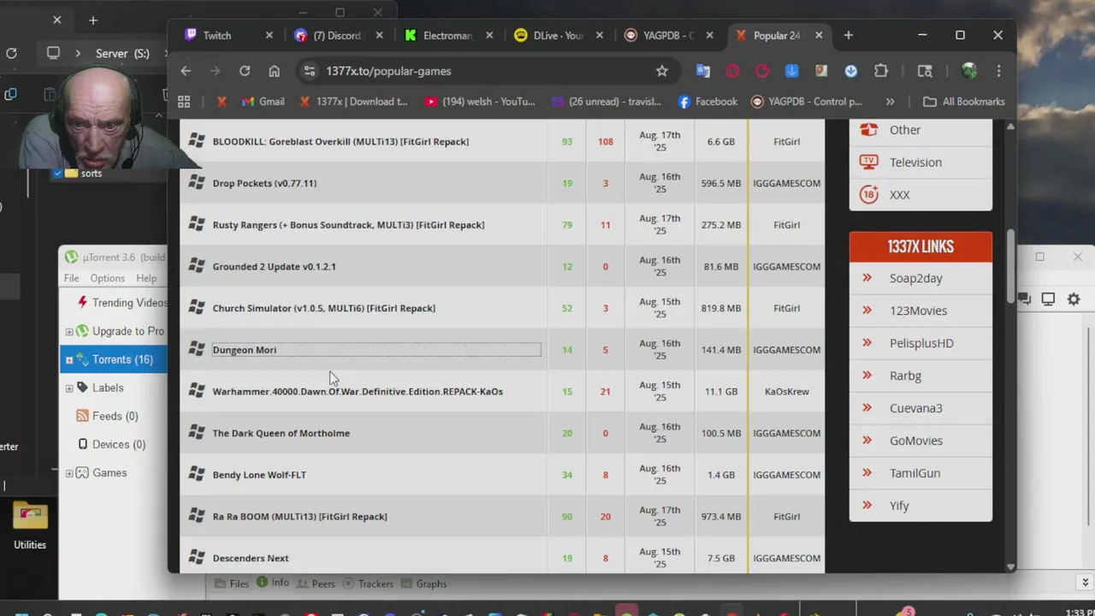The width and height of the screenshot is (1095, 616).
Task: Open the YAGPDB Control panel bookmark
Action: (x=806, y=102)
